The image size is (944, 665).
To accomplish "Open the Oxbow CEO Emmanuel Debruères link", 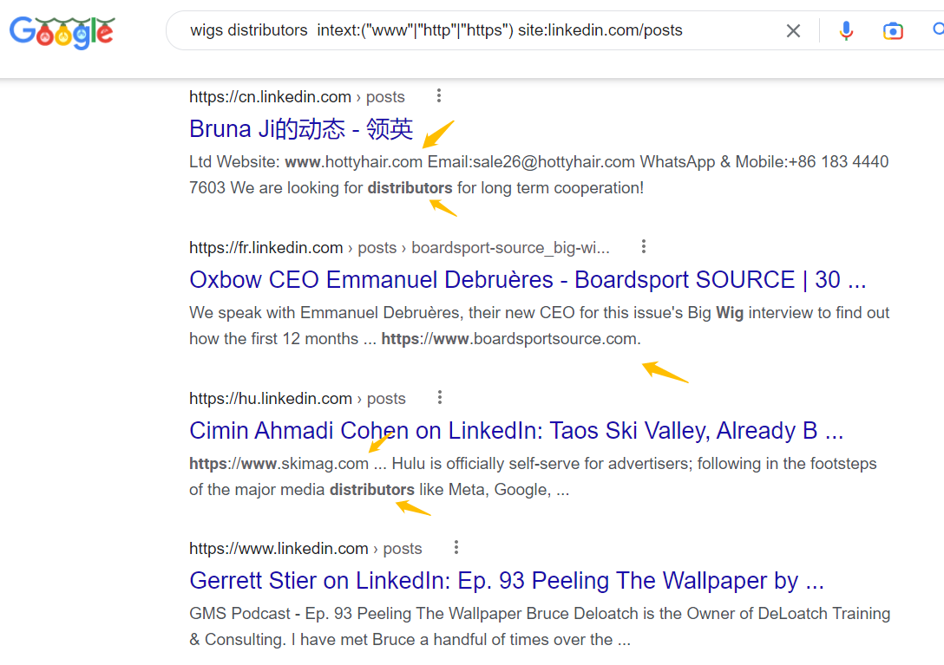I will click(x=528, y=280).
